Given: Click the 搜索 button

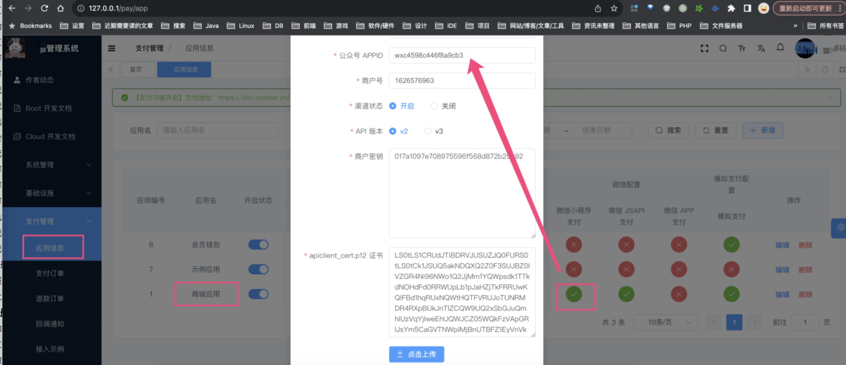Looking at the screenshot, I should (x=668, y=130).
